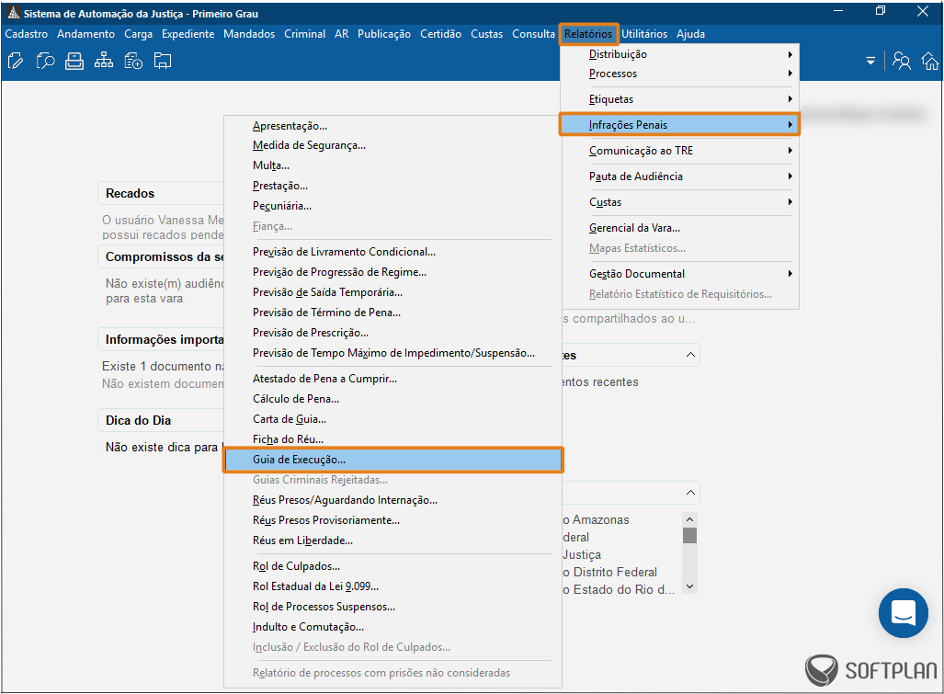Image resolution: width=944 pixels, height=694 pixels.
Task: Click the list scrollbar down arrow
Action: pos(690,586)
